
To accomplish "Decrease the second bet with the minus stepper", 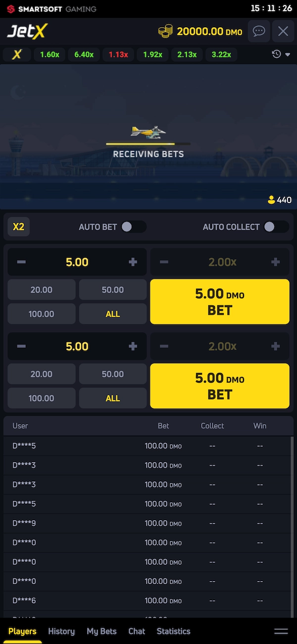I will point(21,346).
